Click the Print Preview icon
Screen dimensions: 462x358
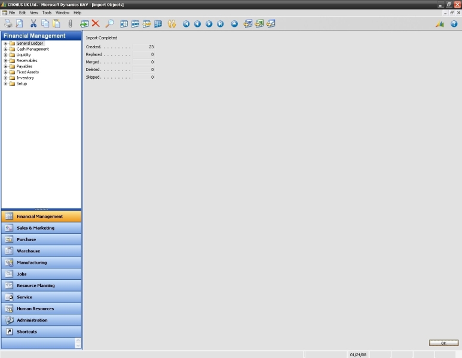20,24
